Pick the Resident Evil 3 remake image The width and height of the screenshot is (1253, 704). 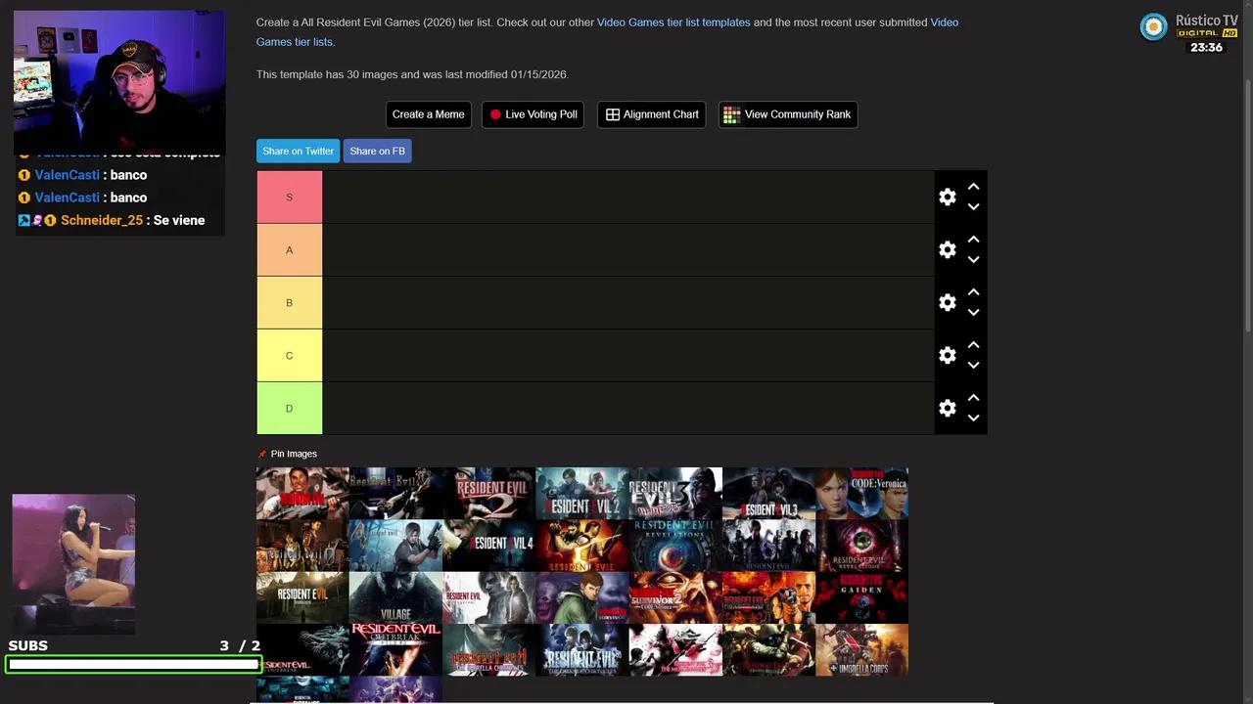tap(768, 493)
